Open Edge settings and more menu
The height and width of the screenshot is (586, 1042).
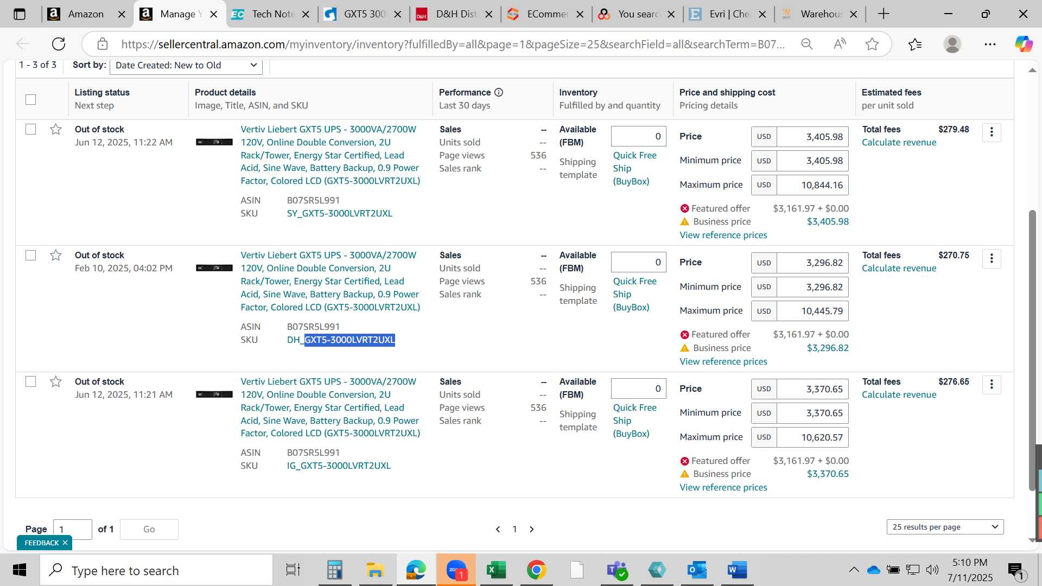(x=990, y=44)
